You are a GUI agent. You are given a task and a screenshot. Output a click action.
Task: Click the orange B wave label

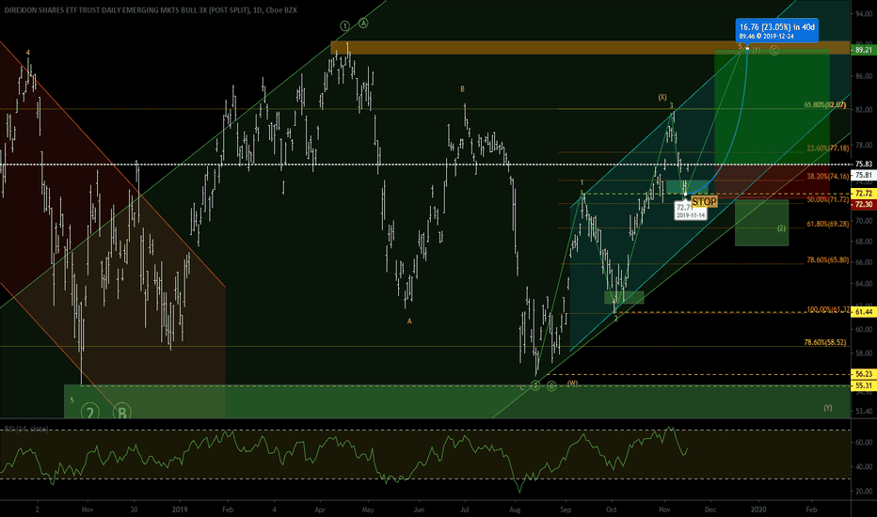point(462,89)
